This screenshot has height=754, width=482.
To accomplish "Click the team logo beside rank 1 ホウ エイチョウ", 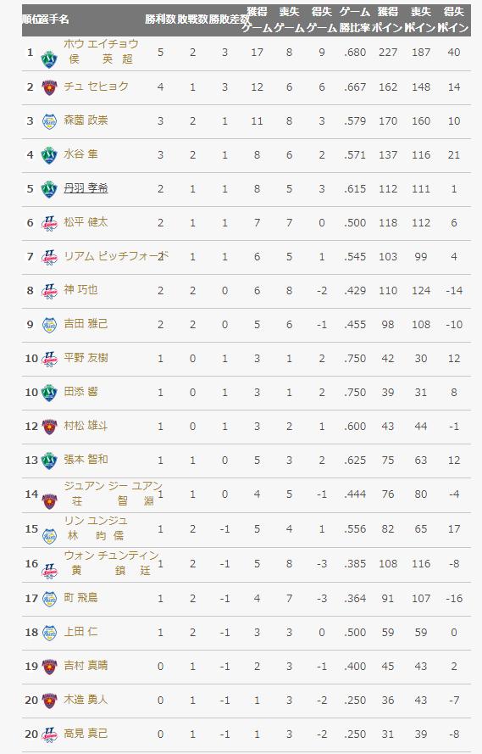I will (x=49, y=59).
